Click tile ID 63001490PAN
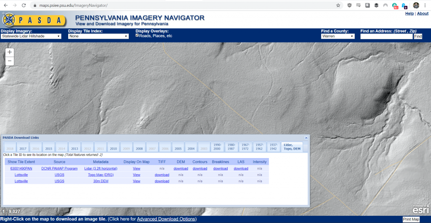The width and height of the screenshot is (431, 223). tap(21, 169)
